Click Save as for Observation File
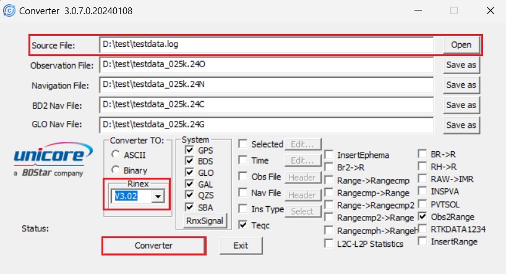Screen dimensions: 506x274 461,65
